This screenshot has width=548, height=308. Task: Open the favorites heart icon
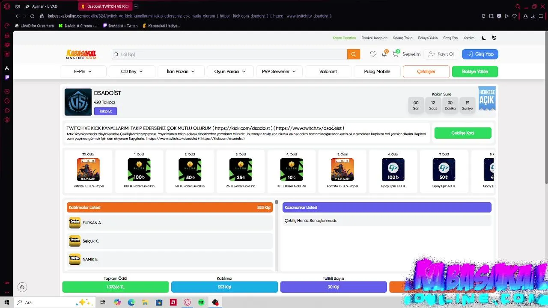click(373, 54)
